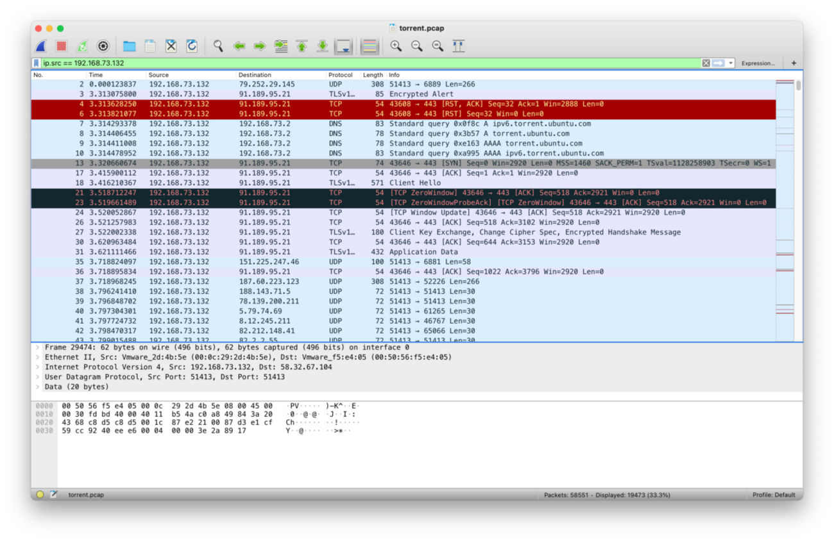
Task: Open a capture file with folder icon
Action: 130,46
